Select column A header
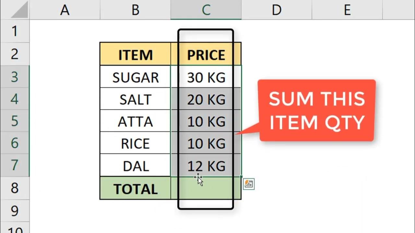 pyautogui.click(x=65, y=10)
